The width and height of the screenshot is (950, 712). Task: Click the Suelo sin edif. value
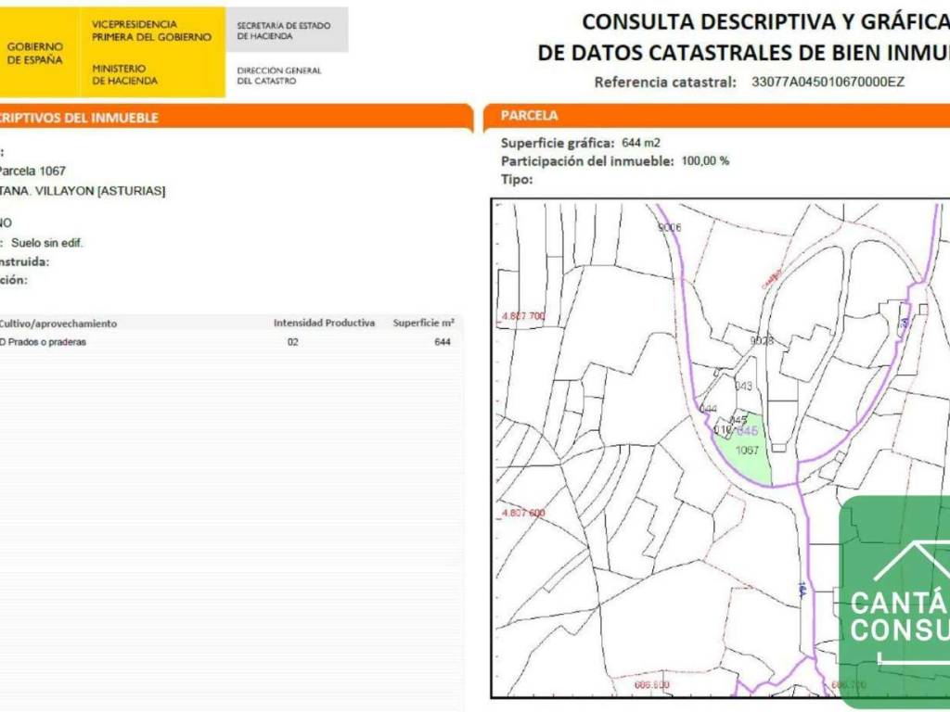(x=47, y=243)
